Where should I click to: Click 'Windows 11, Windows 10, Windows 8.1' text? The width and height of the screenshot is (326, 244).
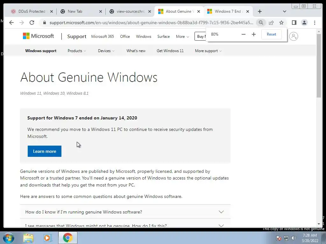point(54,93)
